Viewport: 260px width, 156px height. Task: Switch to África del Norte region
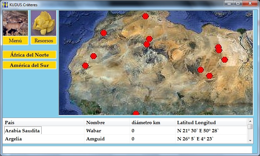(29, 55)
